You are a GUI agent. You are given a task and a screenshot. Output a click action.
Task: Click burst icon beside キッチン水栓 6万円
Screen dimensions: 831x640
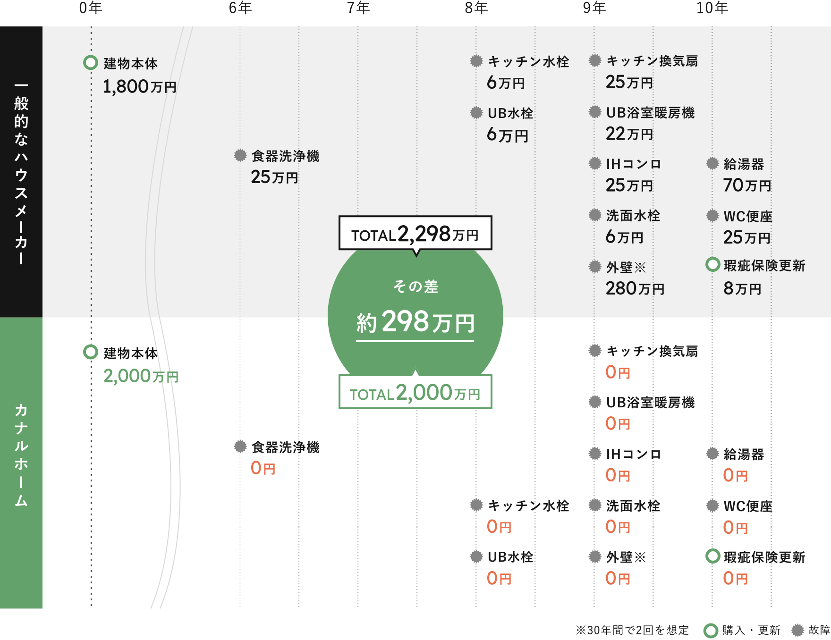pyautogui.click(x=476, y=61)
